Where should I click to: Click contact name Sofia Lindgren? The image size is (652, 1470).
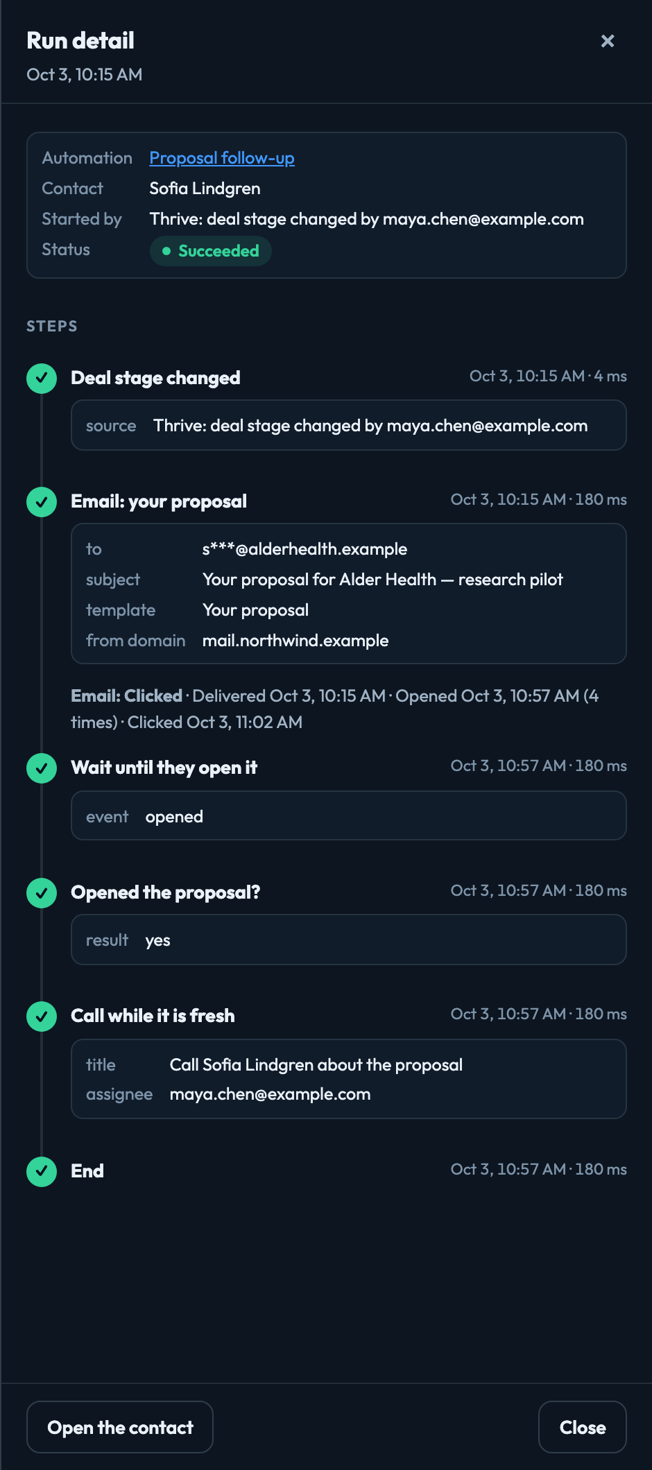(x=205, y=189)
